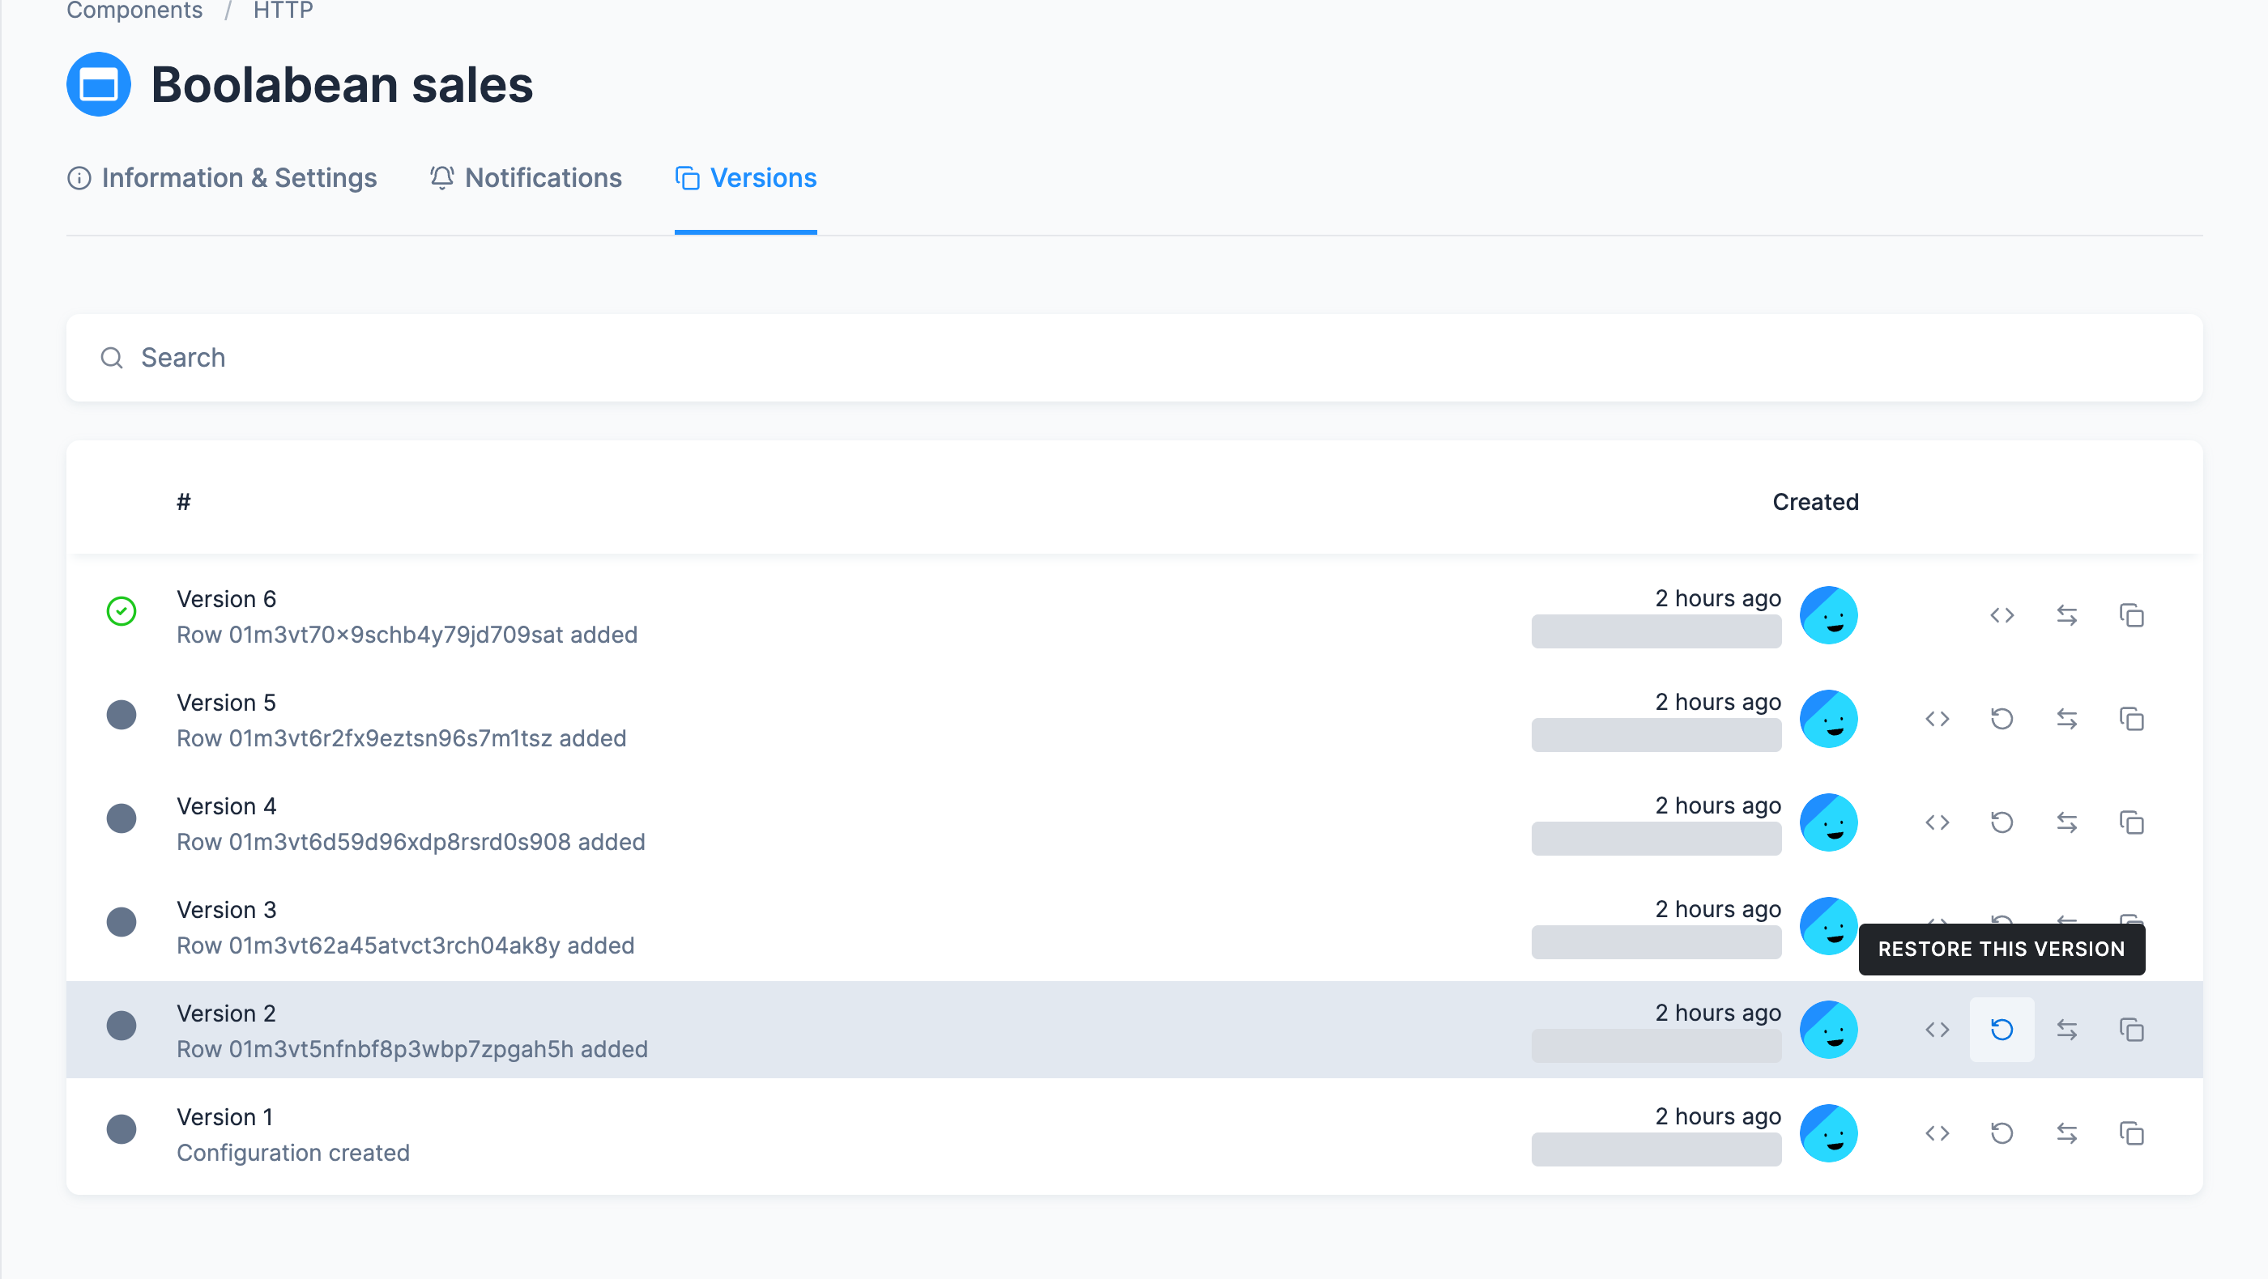2268x1279 pixels.
Task: Open the code view icon for Version 4
Action: tap(1937, 822)
